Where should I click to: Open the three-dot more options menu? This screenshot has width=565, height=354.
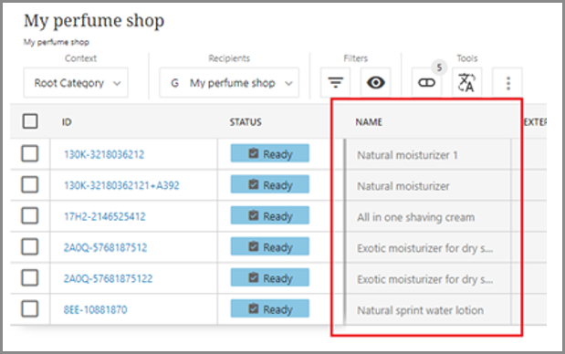pos(508,83)
